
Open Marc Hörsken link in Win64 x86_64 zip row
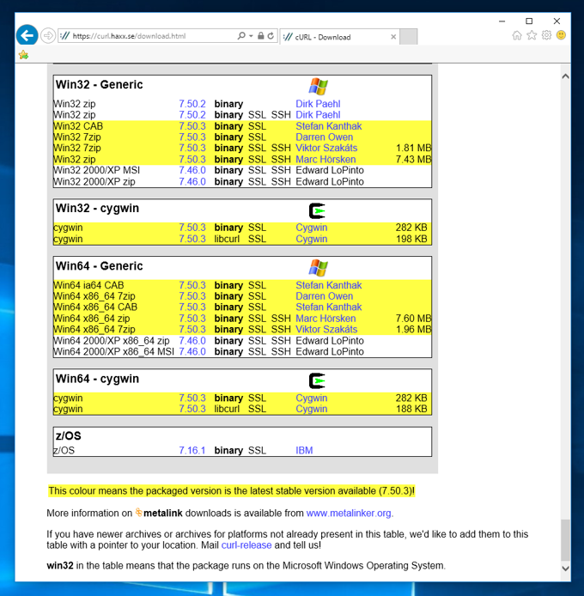325,319
